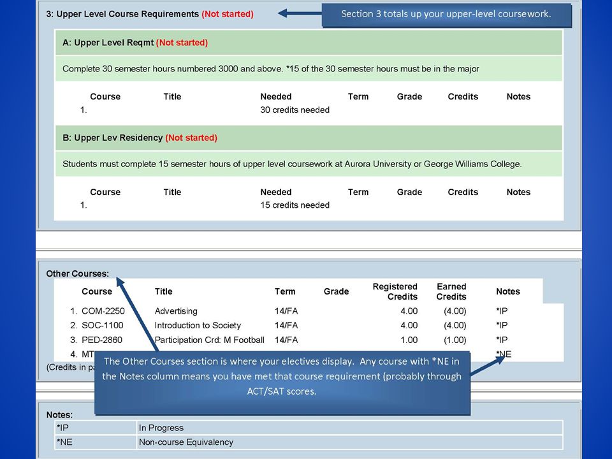Click the 'Credits' header under Upper Lev Residency
612x459 pixels.
pyautogui.click(x=463, y=192)
